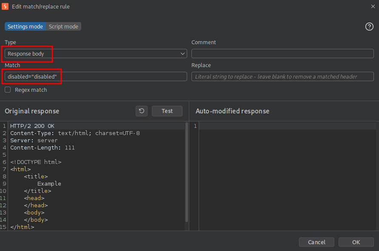
Task: Expand the Type dropdown arrow
Action: (x=182, y=54)
